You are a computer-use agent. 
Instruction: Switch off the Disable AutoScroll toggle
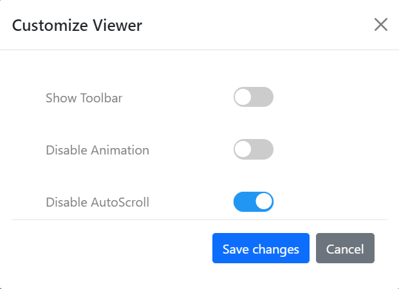coord(254,202)
